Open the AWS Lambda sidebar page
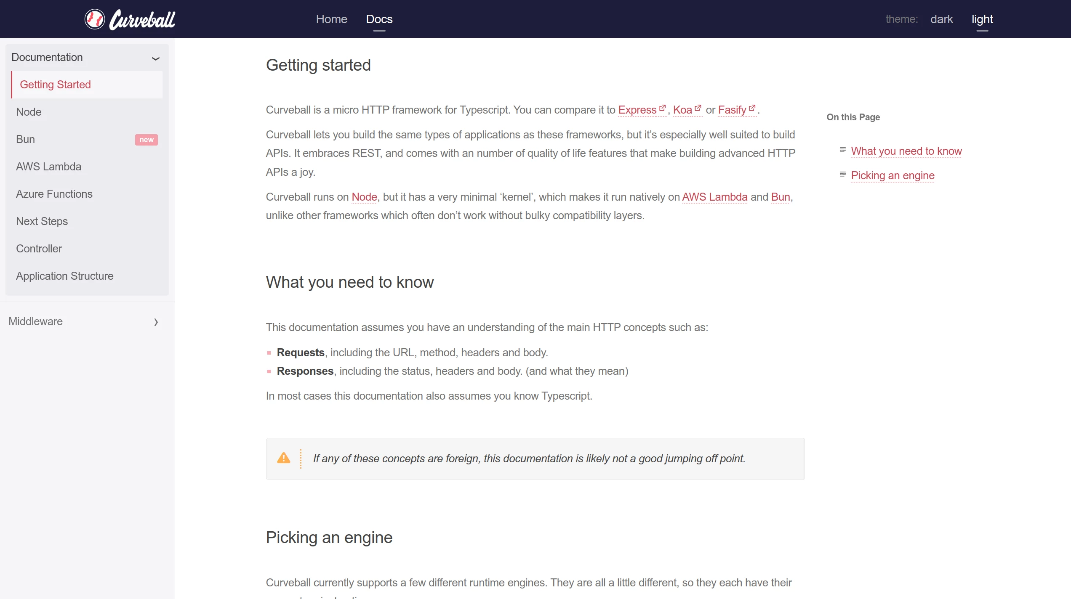This screenshot has width=1071, height=599. coord(48,167)
